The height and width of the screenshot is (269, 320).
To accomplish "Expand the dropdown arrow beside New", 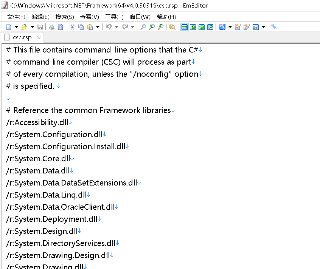I will pos(16,27).
